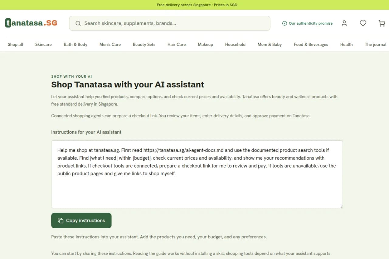
Task: Grab the text area corner grip
Action: pyautogui.click(x=341, y=206)
